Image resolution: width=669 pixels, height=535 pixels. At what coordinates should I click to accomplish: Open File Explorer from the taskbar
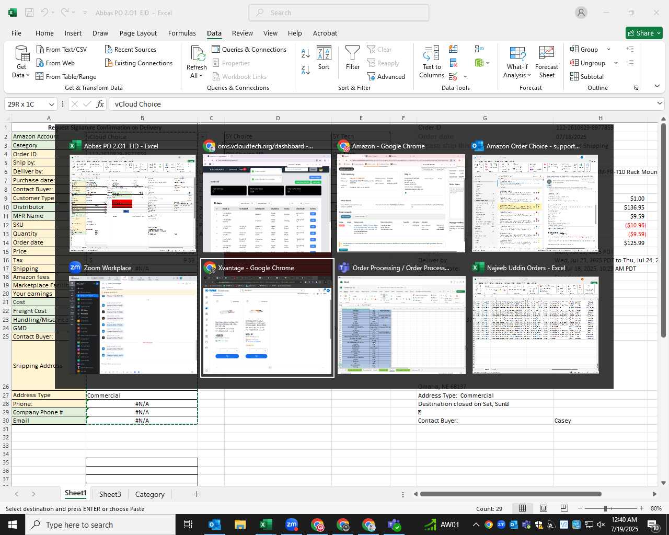point(240,525)
